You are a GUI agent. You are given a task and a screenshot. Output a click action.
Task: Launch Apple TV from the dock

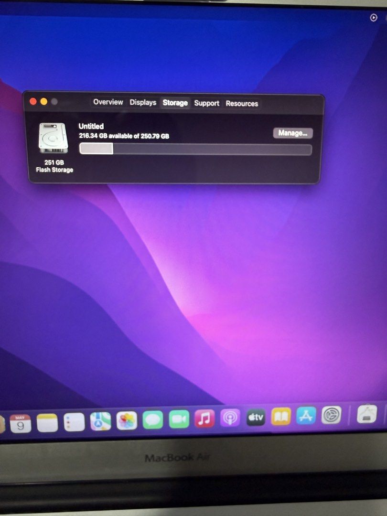click(256, 417)
